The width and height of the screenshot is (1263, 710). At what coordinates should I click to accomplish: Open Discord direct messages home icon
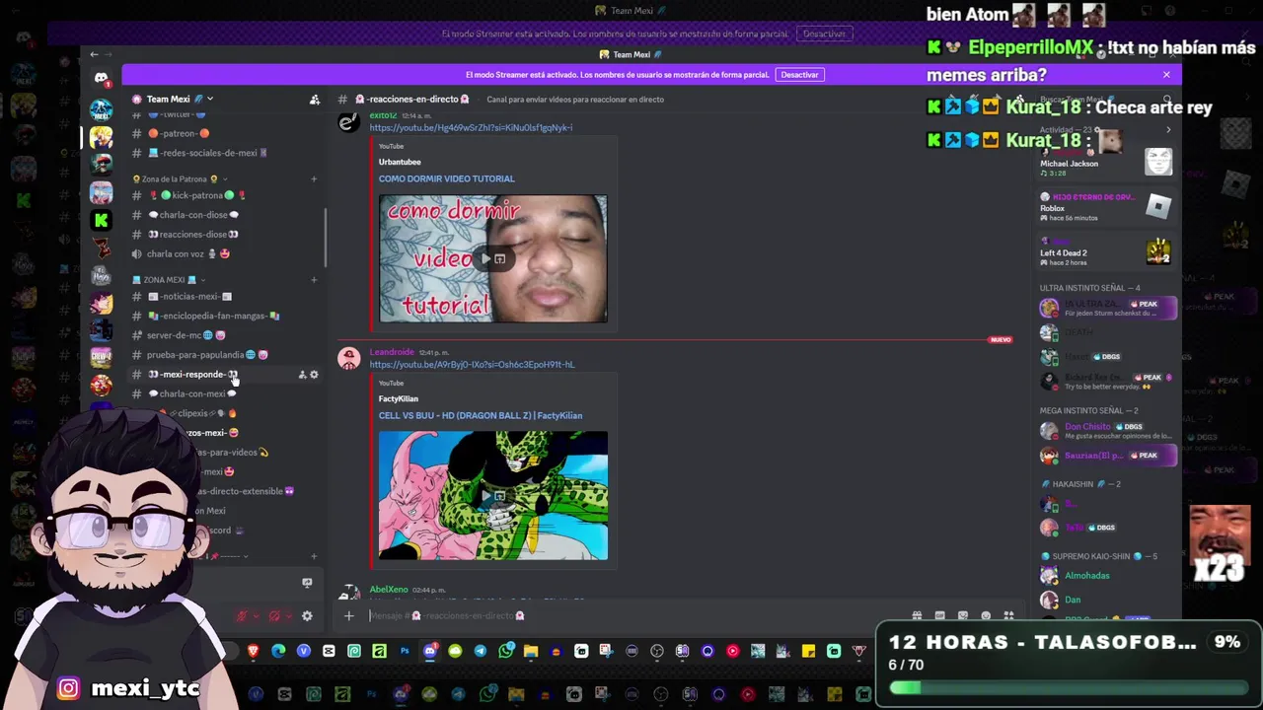(x=101, y=78)
